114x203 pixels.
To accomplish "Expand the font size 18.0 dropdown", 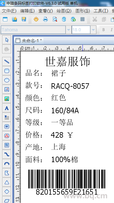I will (93, 30).
